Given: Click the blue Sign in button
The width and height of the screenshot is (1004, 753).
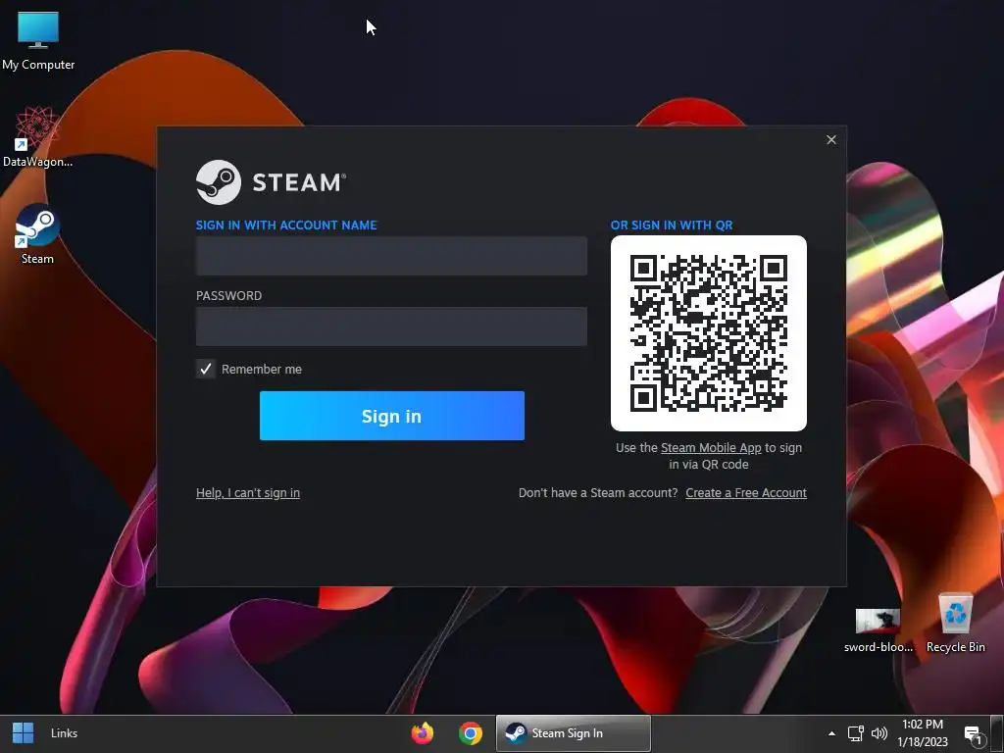Looking at the screenshot, I should (392, 416).
